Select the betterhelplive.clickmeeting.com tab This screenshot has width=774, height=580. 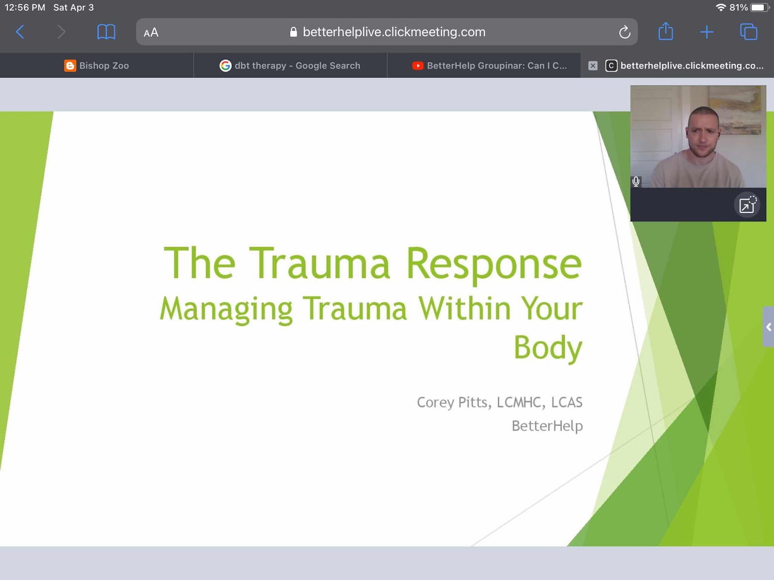tap(677, 65)
